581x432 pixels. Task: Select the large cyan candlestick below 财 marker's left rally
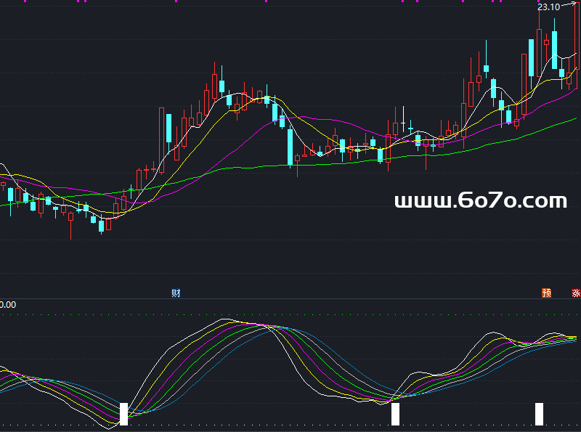coord(169,129)
